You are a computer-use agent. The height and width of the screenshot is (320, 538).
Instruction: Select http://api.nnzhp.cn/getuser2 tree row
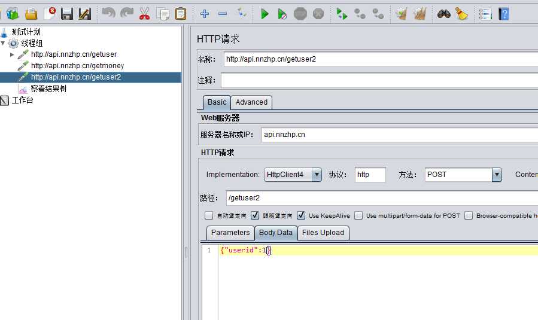90,77
